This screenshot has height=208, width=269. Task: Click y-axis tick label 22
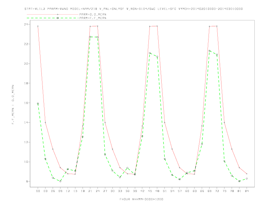26,44
